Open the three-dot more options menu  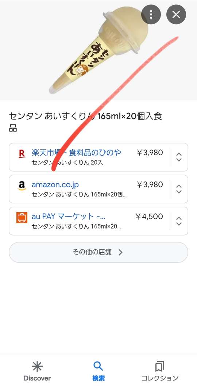click(x=151, y=15)
